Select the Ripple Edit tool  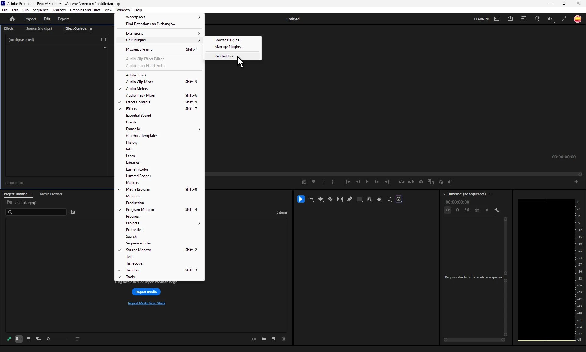320,199
